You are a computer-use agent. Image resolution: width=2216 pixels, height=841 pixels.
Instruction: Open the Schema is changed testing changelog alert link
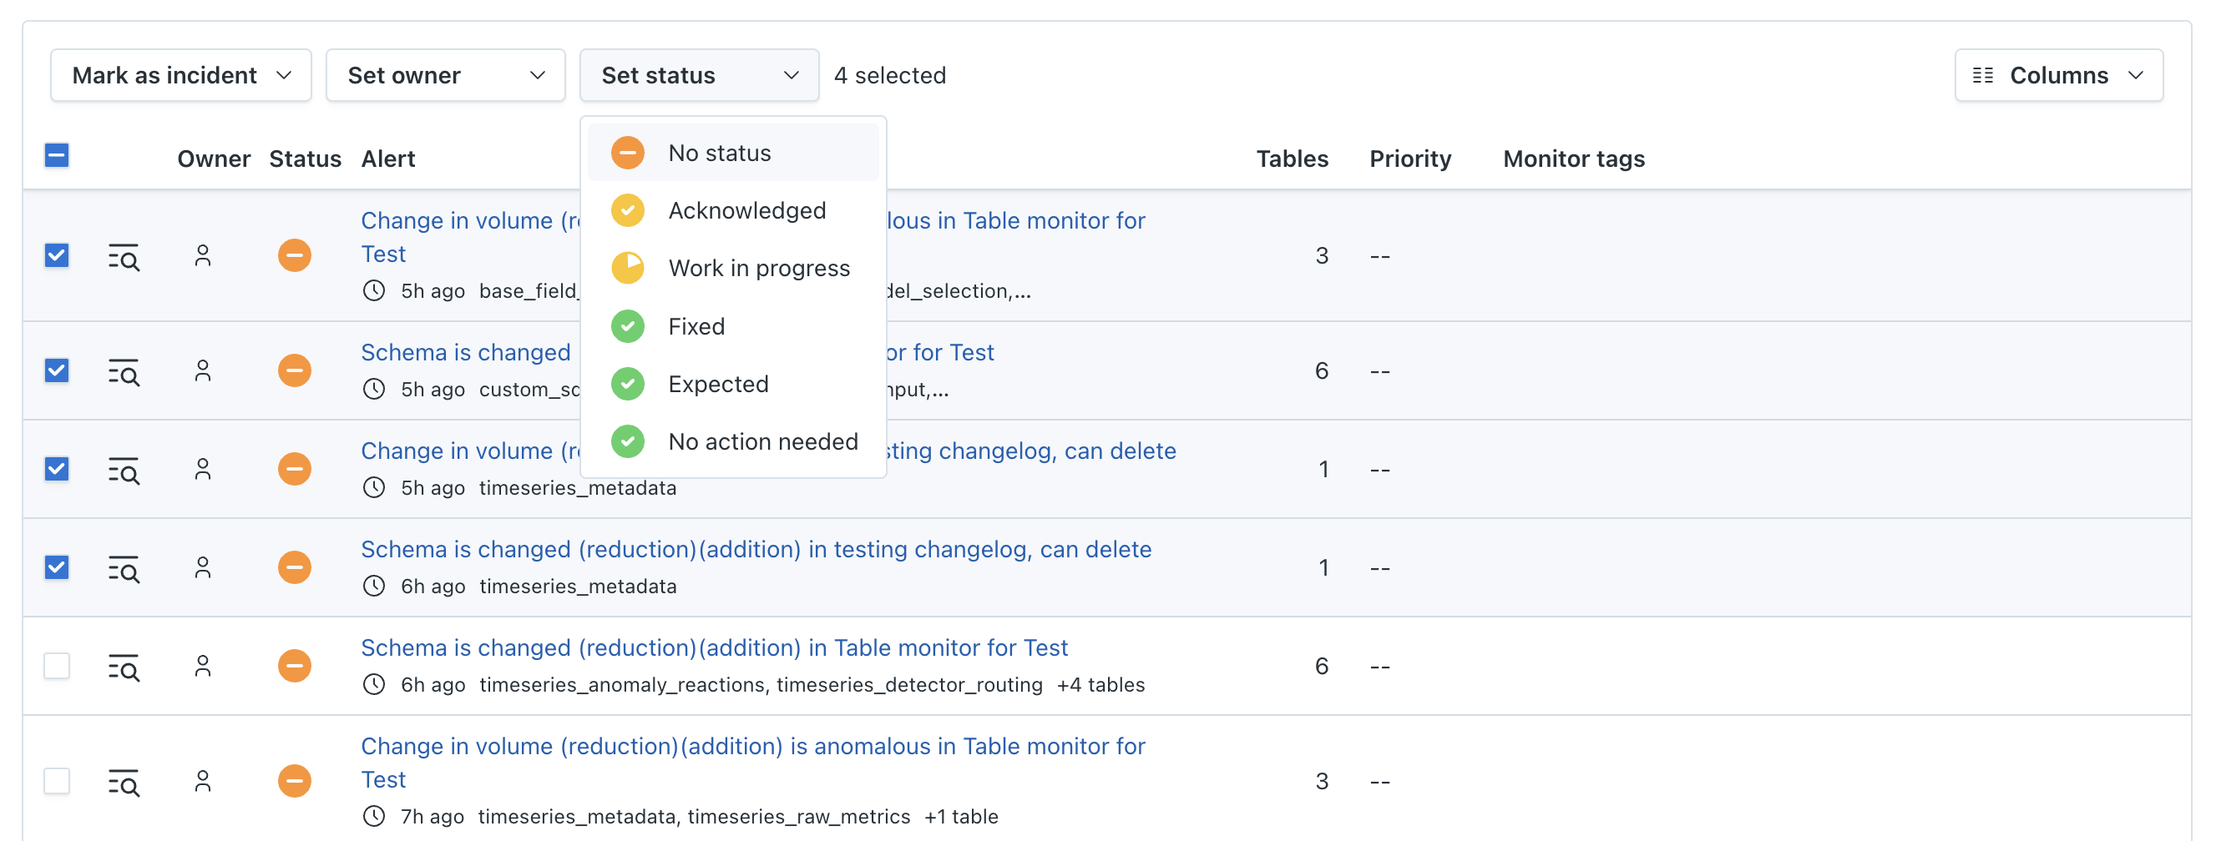coord(756,550)
